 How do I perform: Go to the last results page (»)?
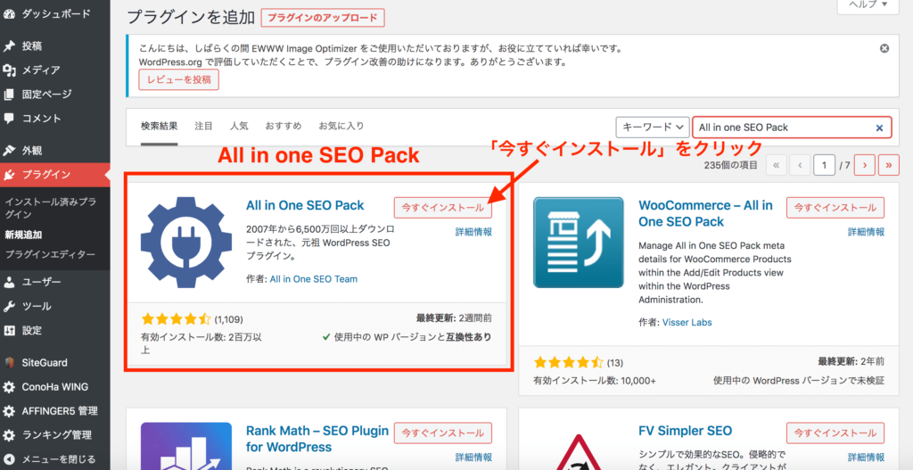[x=889, y=165]
